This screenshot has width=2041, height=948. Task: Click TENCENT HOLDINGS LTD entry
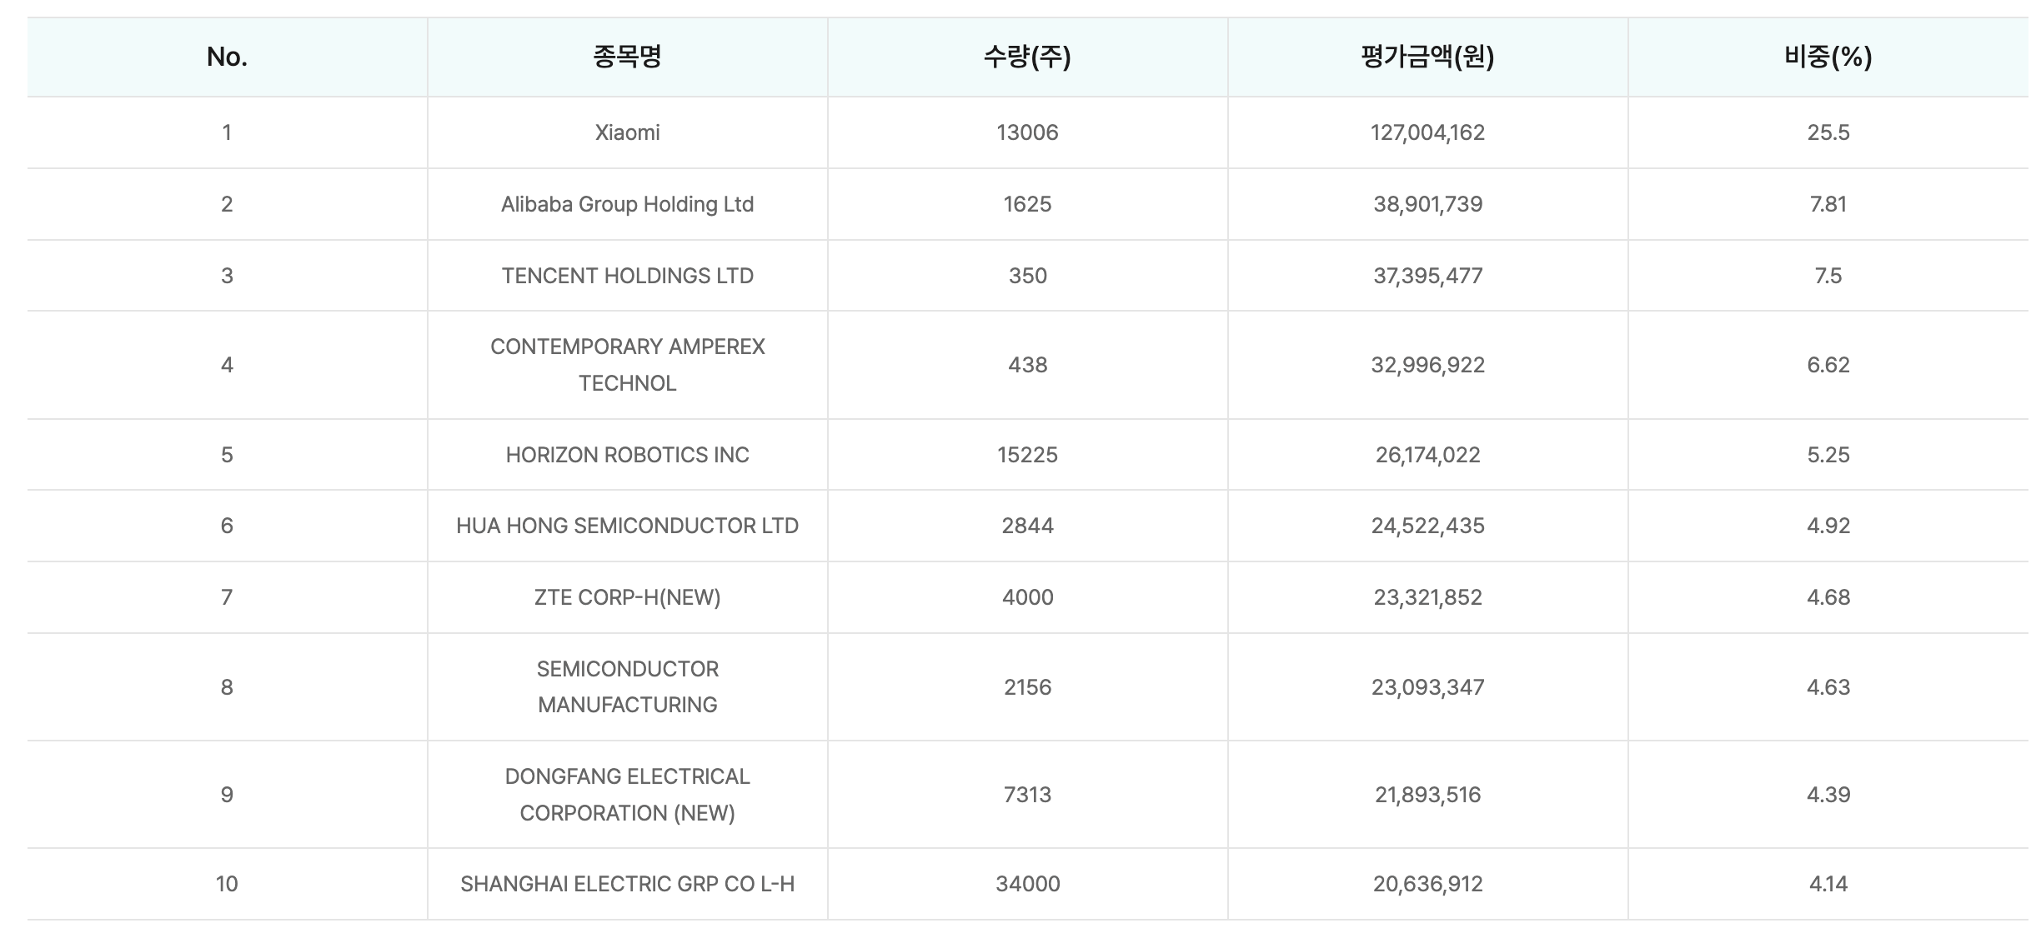[627, 276]
